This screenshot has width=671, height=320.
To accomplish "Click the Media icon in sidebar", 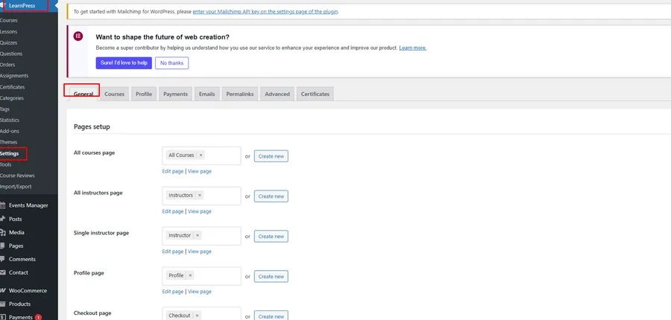I will coord(2,232).
